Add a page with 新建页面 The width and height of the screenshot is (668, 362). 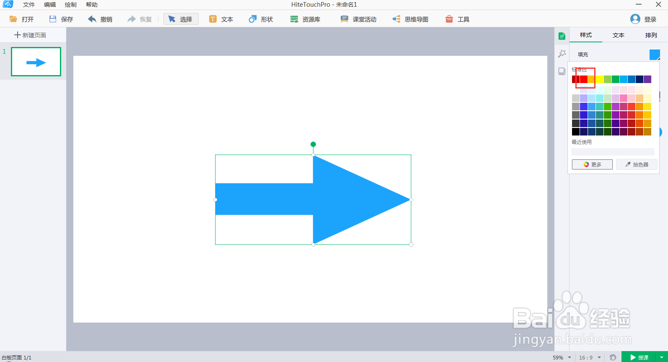coord(30,35)
